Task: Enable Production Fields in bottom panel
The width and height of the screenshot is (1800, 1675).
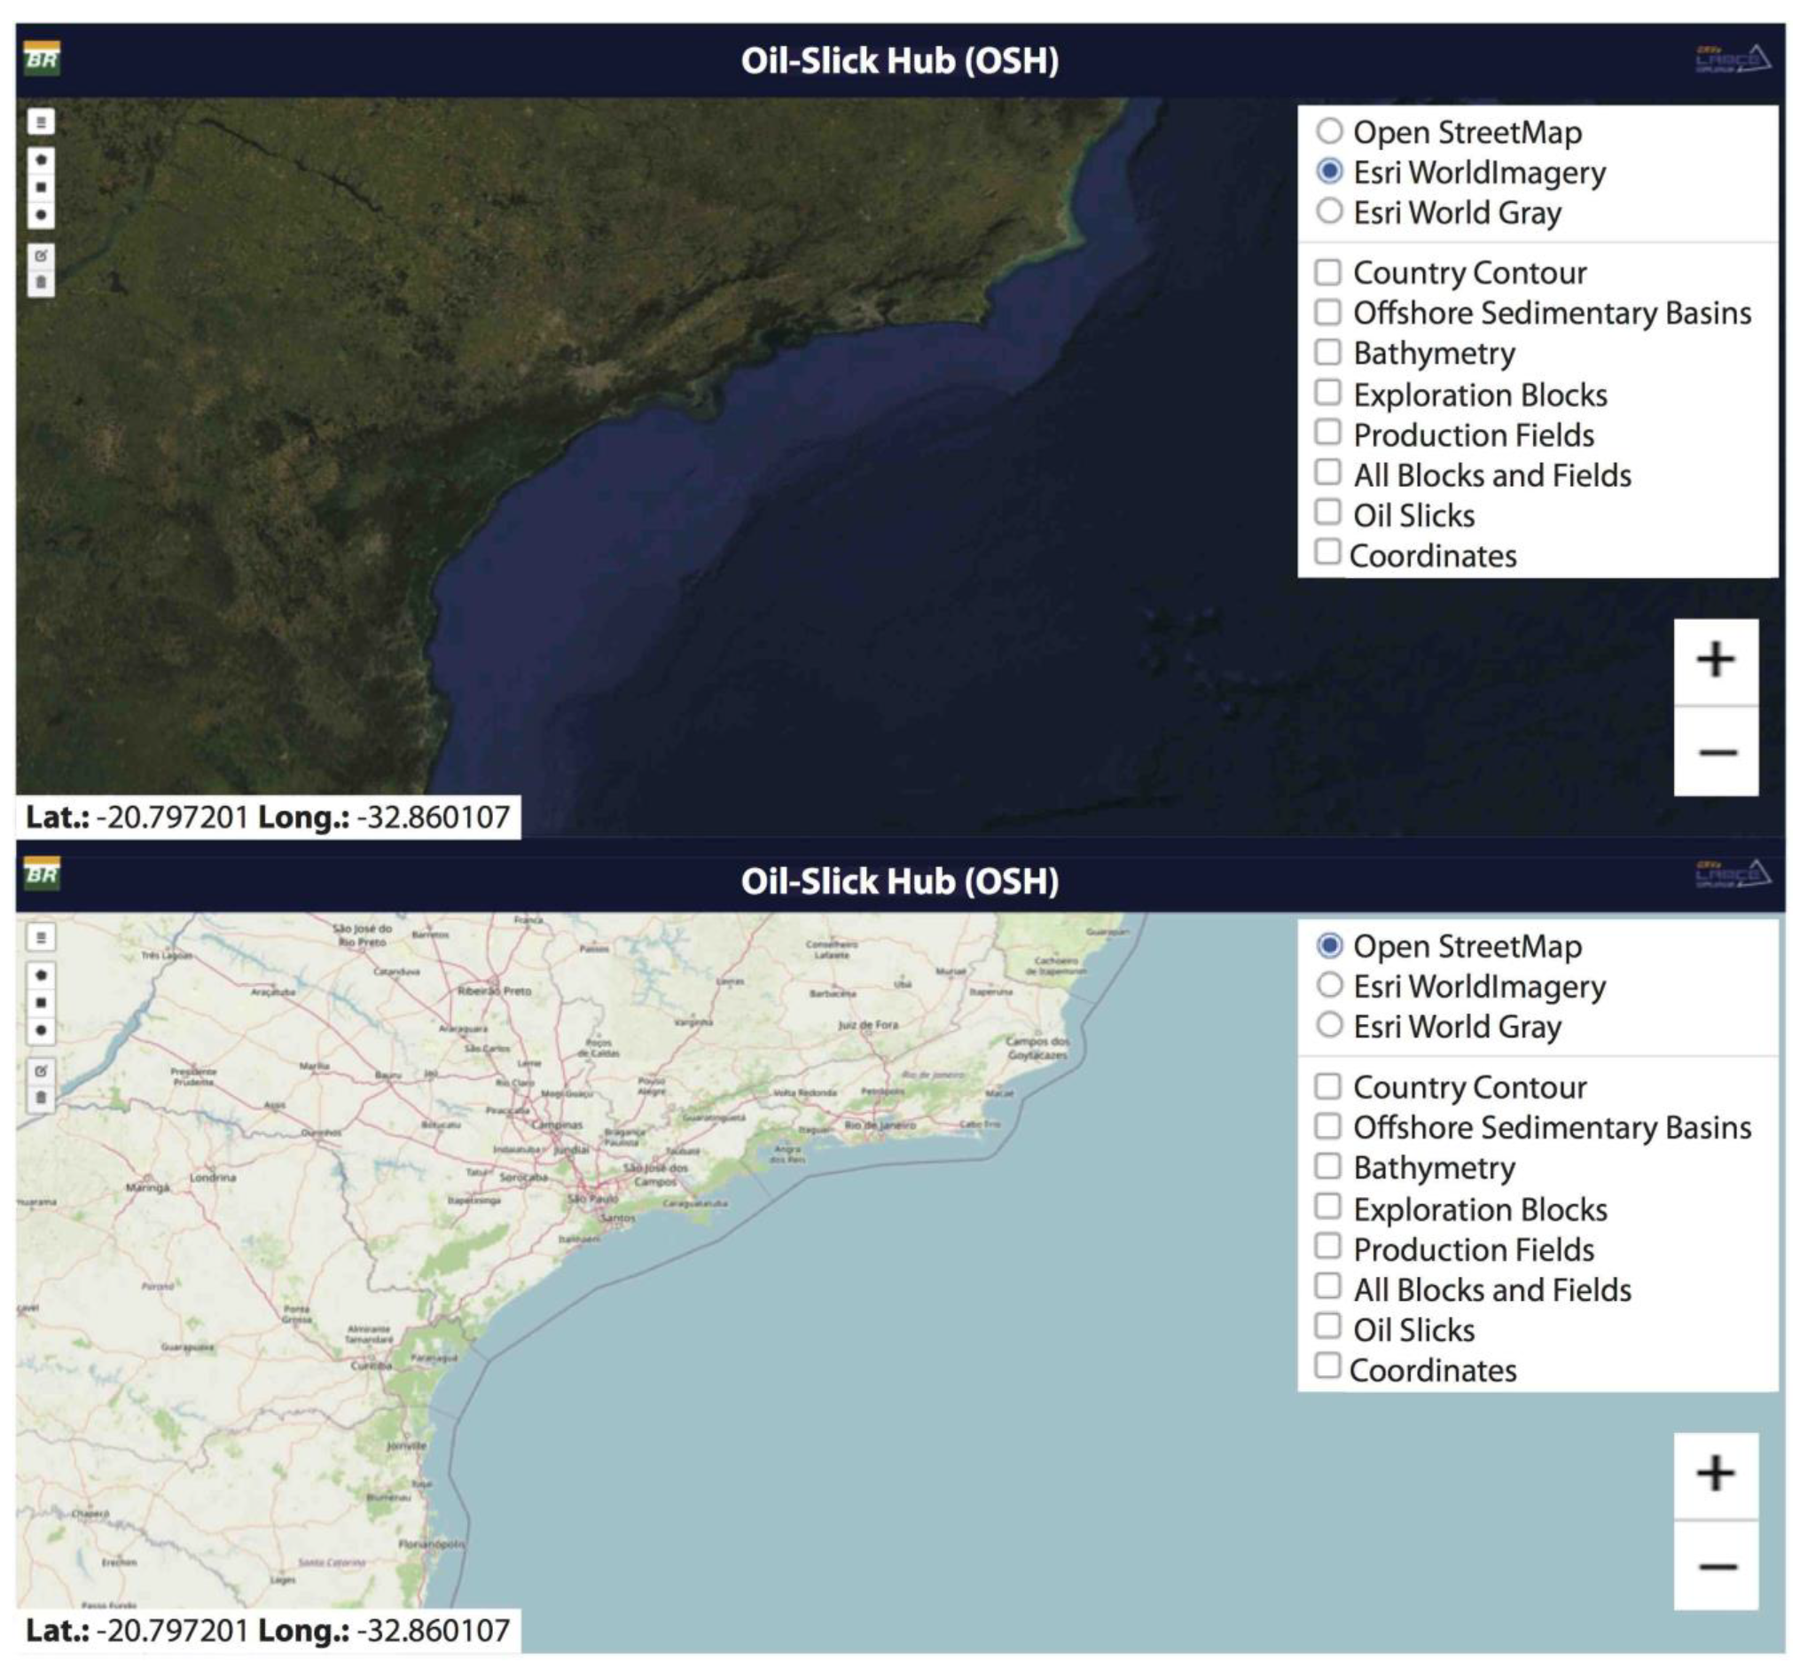Action: (x=1327, y=1248)
